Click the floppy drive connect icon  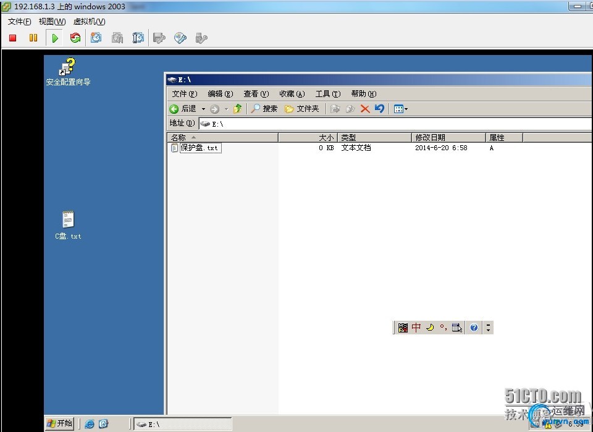(159, 38)
